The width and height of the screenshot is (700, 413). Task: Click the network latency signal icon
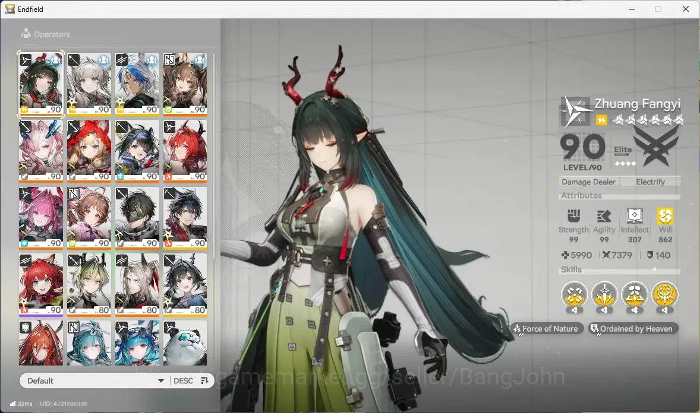click(12, 404)
